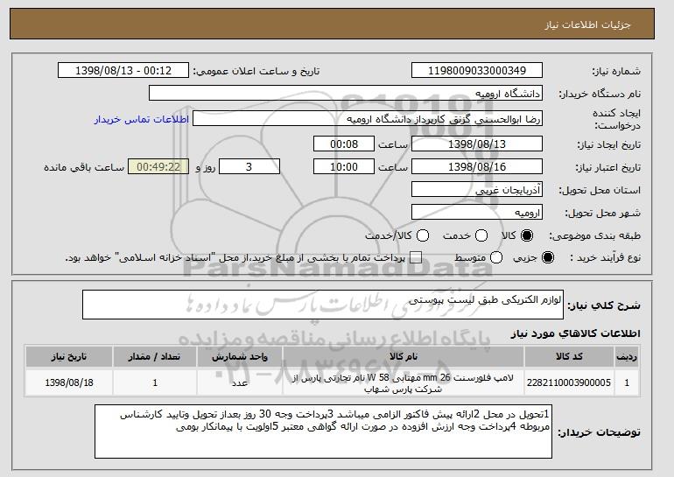Viewport: 674px width, 477px height.
Task: Click the نوع فرآیند خرید label
Action: (x=605, y=257)
